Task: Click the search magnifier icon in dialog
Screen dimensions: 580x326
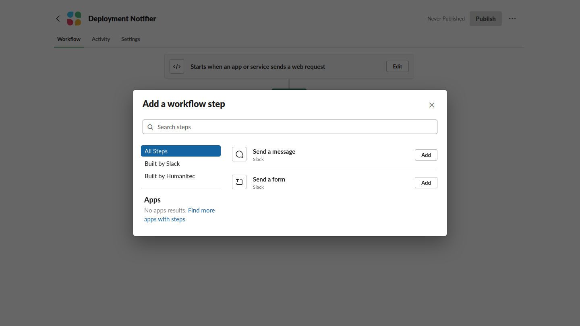Action: click(x=150, y=127)
